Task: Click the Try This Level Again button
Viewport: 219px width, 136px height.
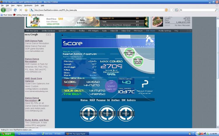Action: tap(138, 61)
